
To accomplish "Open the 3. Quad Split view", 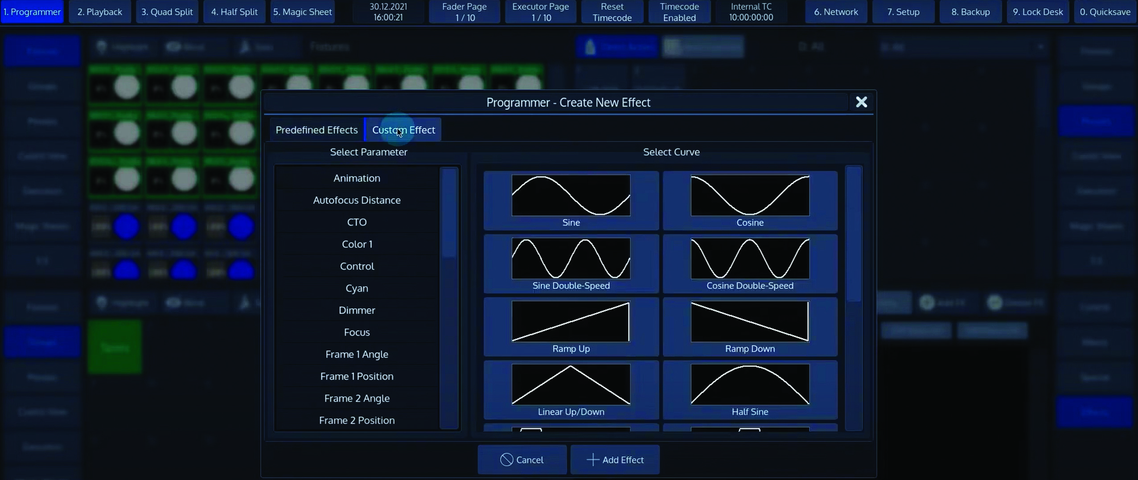I will pyautogui.click(x=167, y=12).
